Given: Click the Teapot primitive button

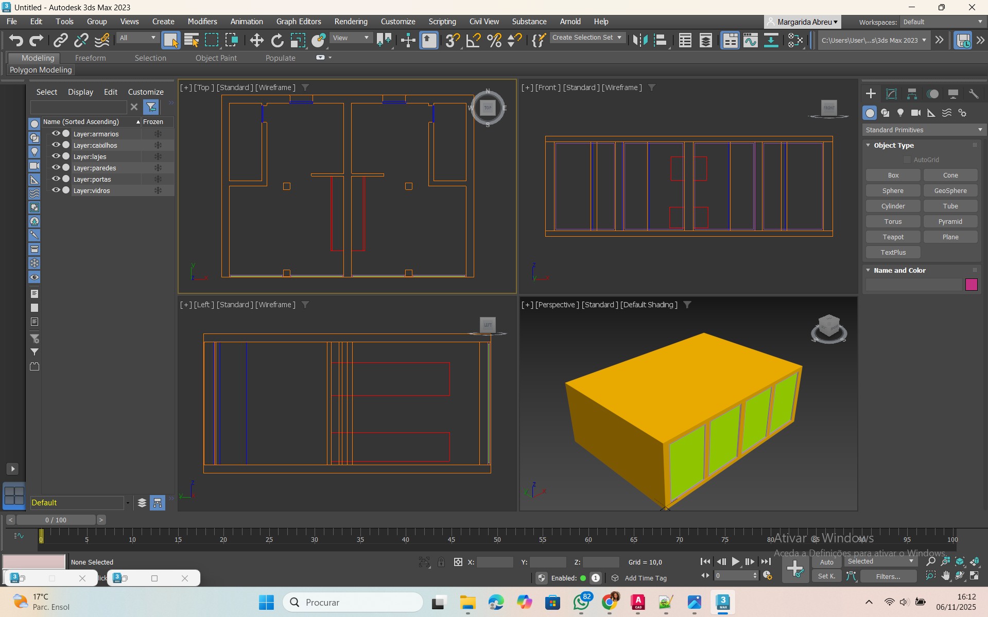Looking at the screenshot, I should [x=893, y=237].
